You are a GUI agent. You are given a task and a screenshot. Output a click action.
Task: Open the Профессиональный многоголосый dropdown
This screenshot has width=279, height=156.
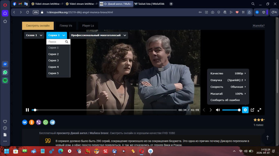click(99, 35)
